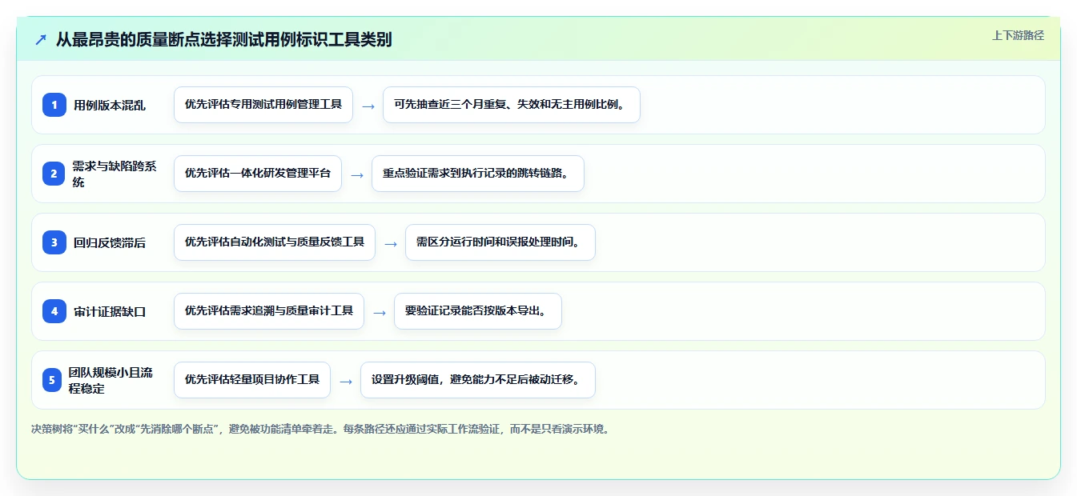Select step badge 3 for 回归反馈滞后
Viewport: 1077px width, 496px height.
point(54,242)
